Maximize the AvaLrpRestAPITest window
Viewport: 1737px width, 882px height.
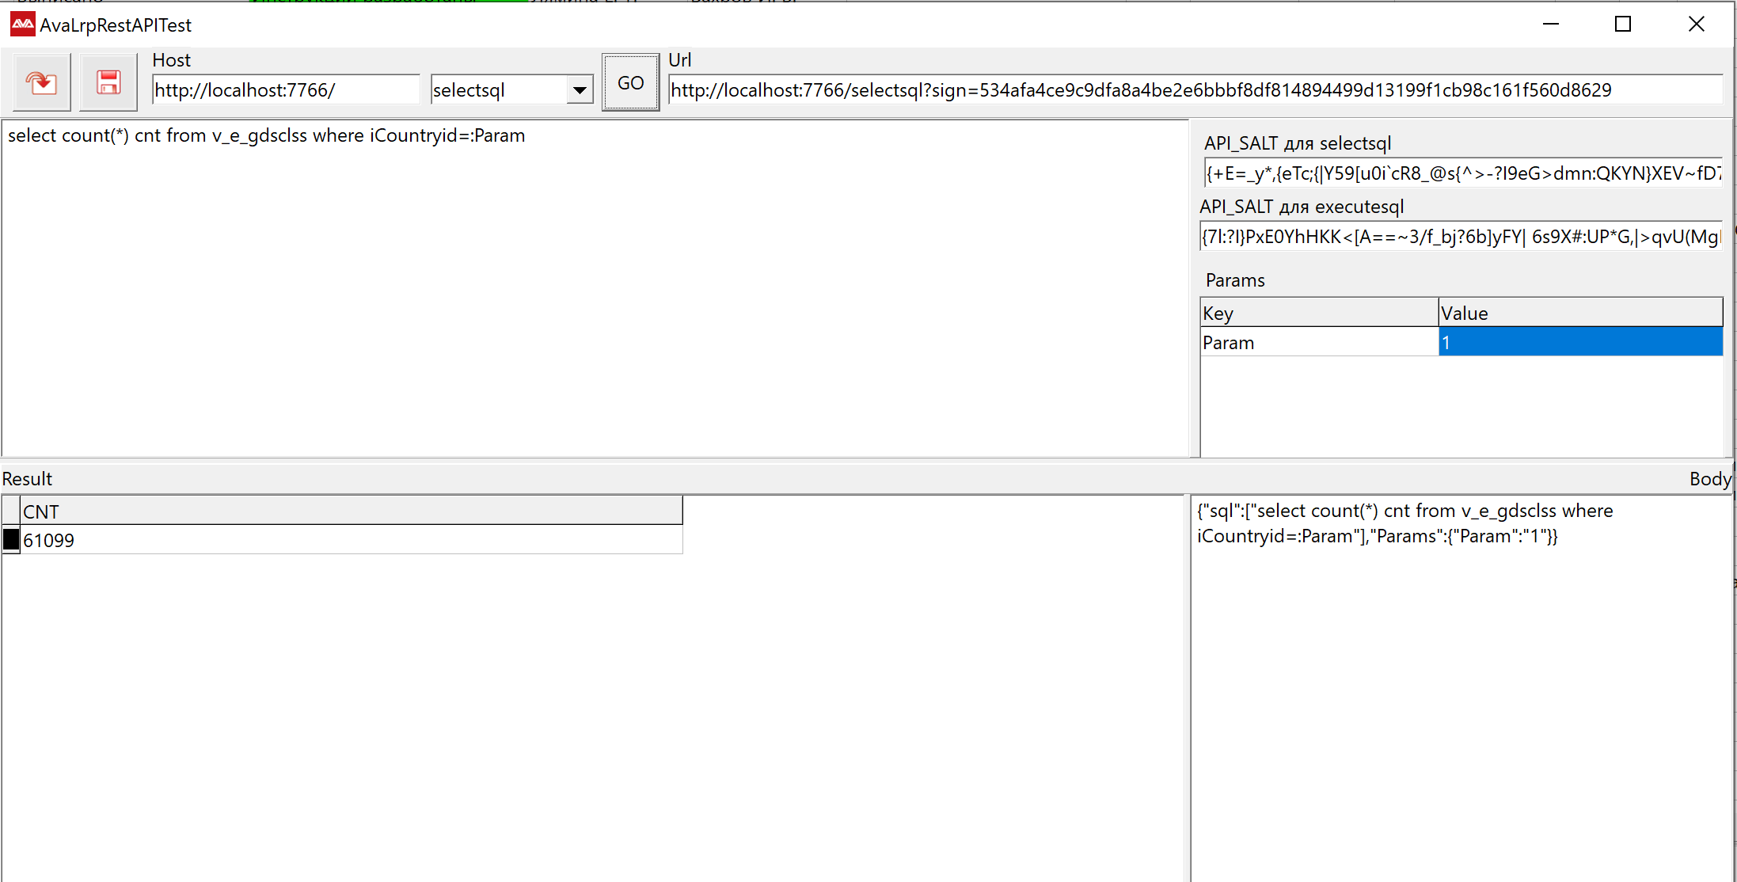(1623, 25)
